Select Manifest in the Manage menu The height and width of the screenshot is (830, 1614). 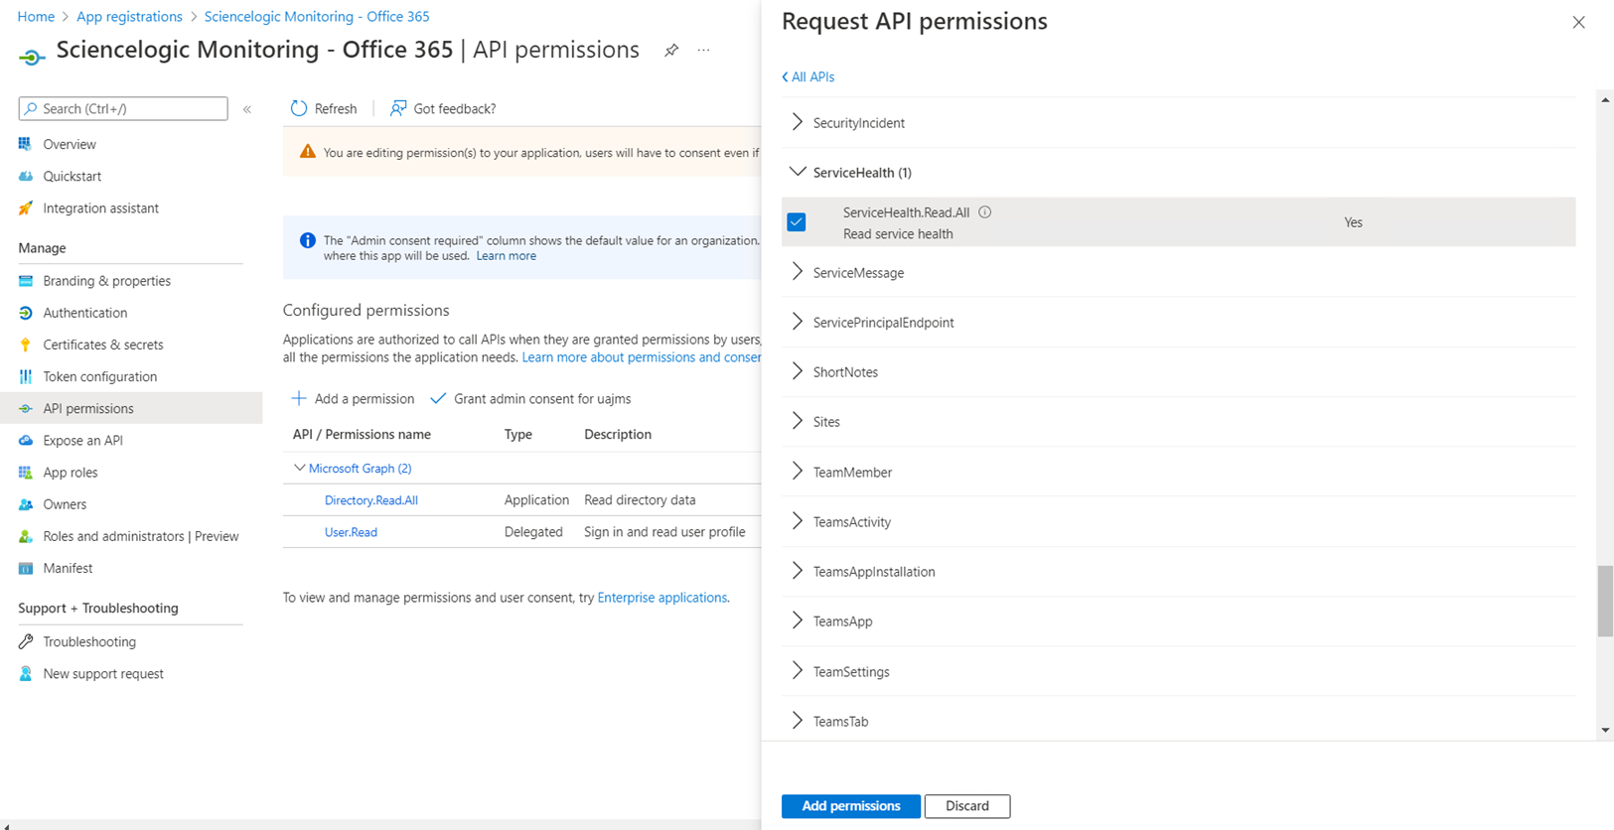pyautogui.click(x=68, y=568)
